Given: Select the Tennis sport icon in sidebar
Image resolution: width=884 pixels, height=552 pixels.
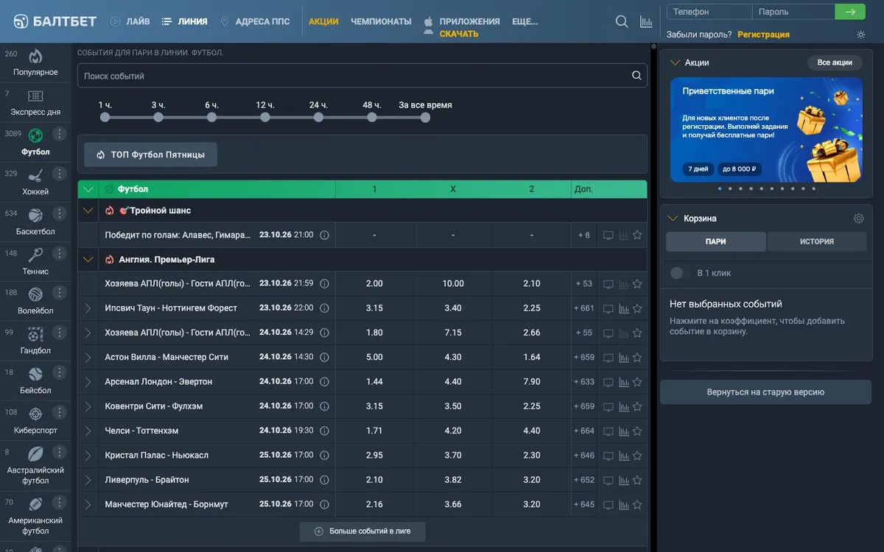Looking at the screenshot, I should point(35,255).
